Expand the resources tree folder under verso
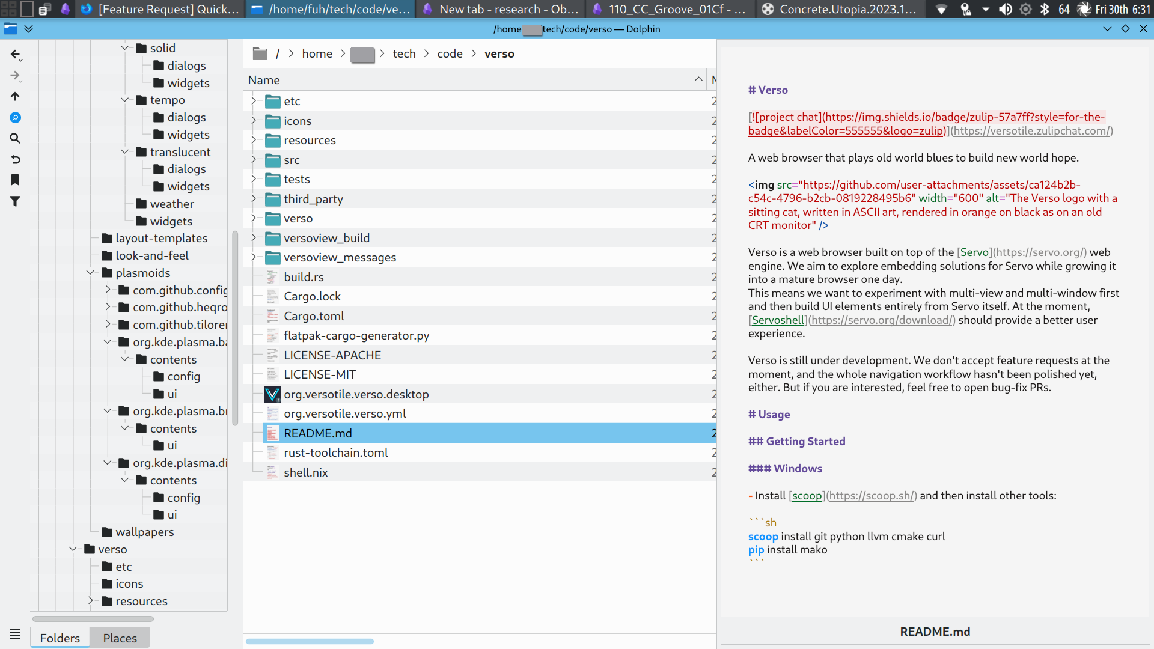This screenshot has width=1154, height=649. (90, 600)
